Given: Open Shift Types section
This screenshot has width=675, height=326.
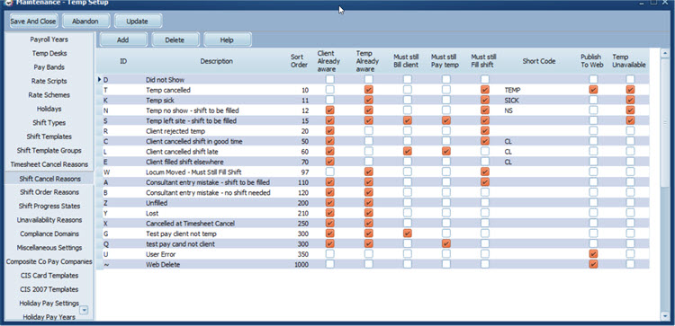Looking at the screenshot, I should click(49, 123).
